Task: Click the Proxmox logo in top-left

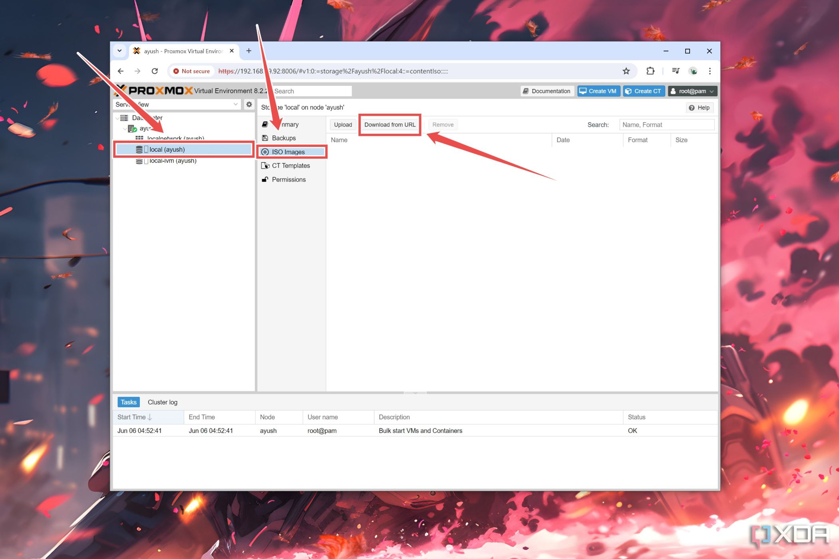Action: [153, 91]
